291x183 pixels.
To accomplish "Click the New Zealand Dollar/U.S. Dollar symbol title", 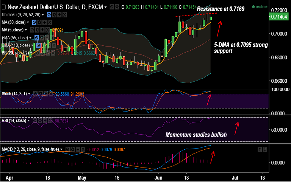I will coord(55,7).
